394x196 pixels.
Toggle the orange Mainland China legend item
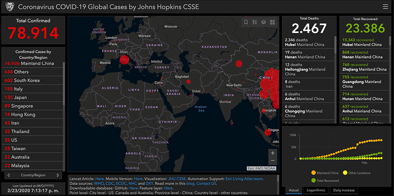coord(324,173)
